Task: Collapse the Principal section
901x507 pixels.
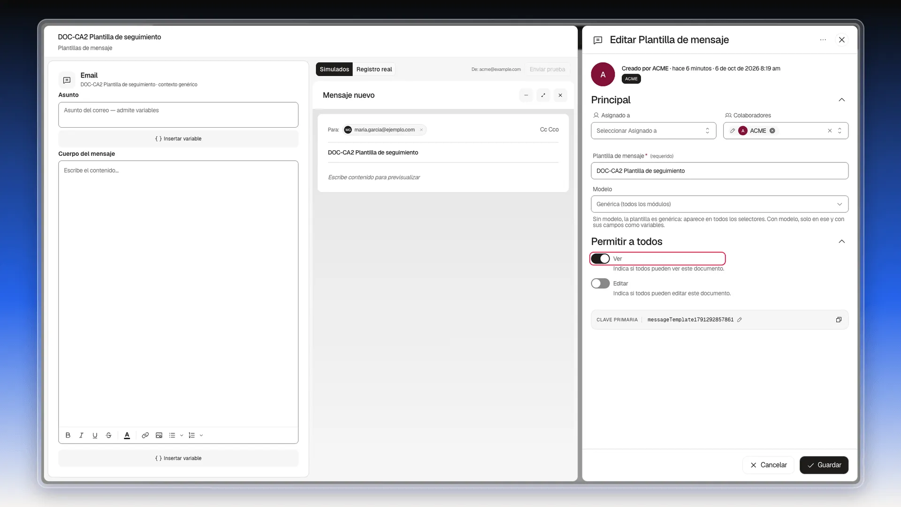Action: coord(842,100)
